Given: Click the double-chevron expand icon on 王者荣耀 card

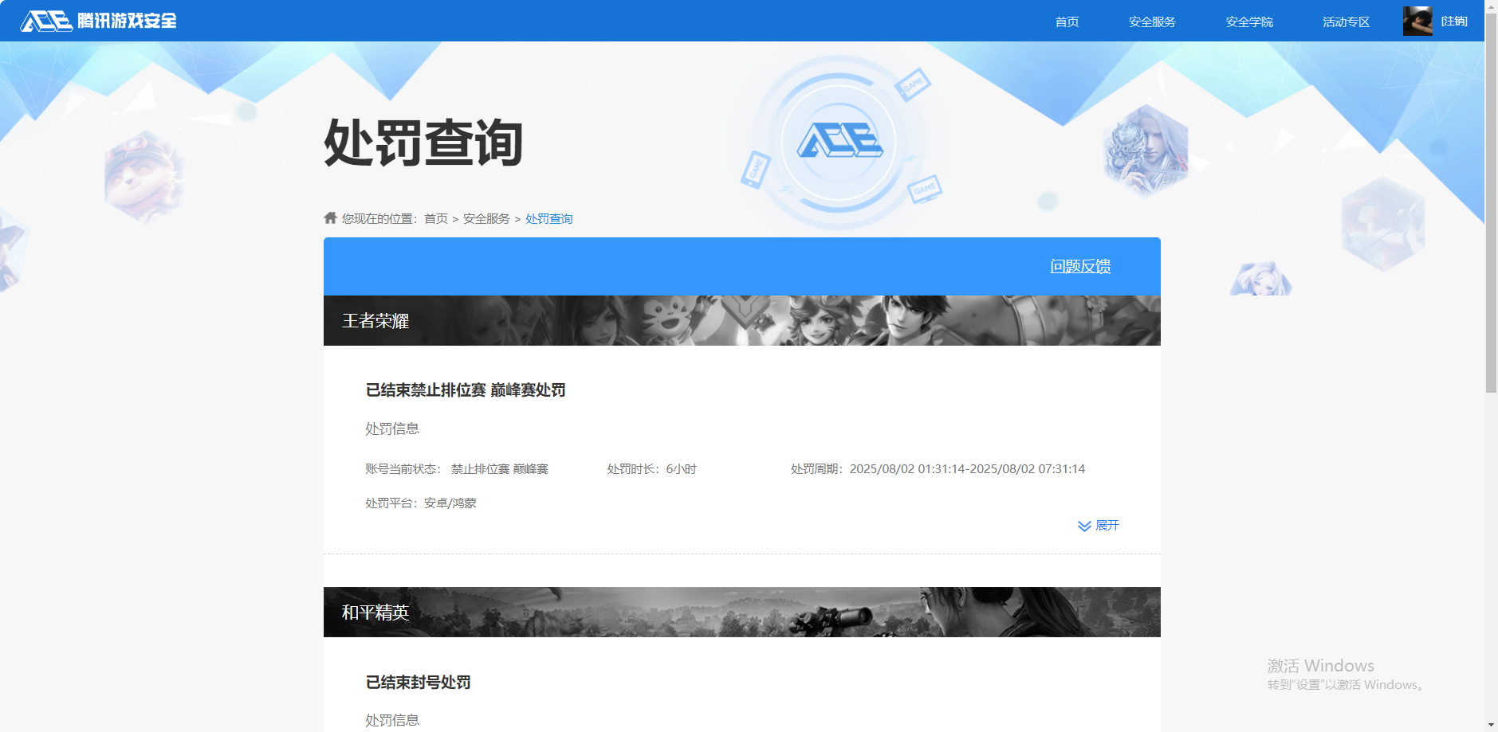Looking at the screenshot, I should click(1084, 526).
